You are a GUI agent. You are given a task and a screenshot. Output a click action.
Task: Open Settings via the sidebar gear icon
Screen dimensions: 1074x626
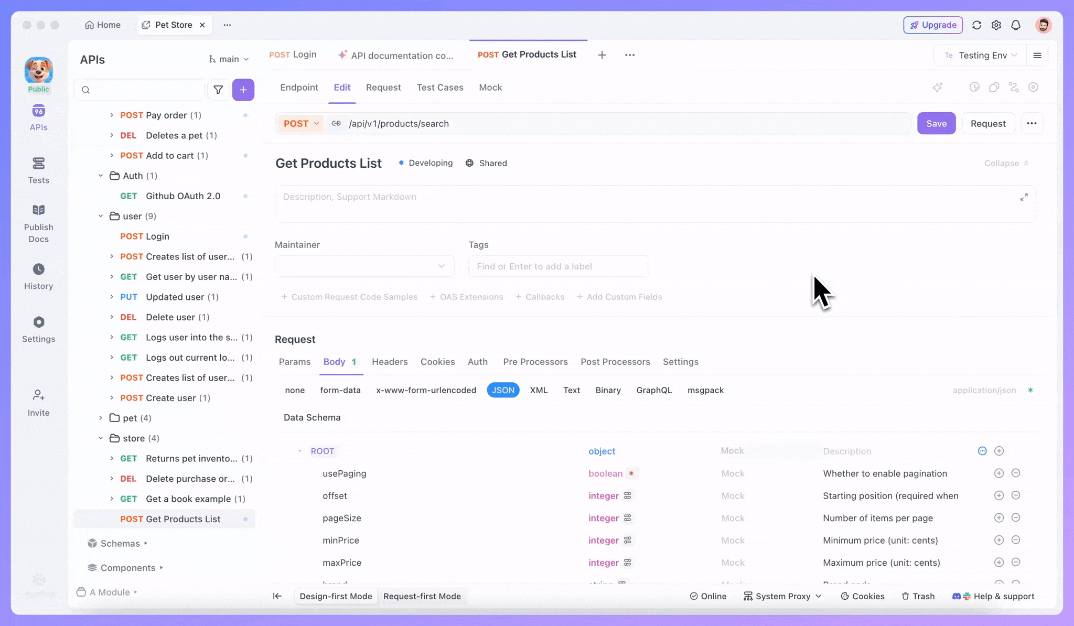(38, 329)
